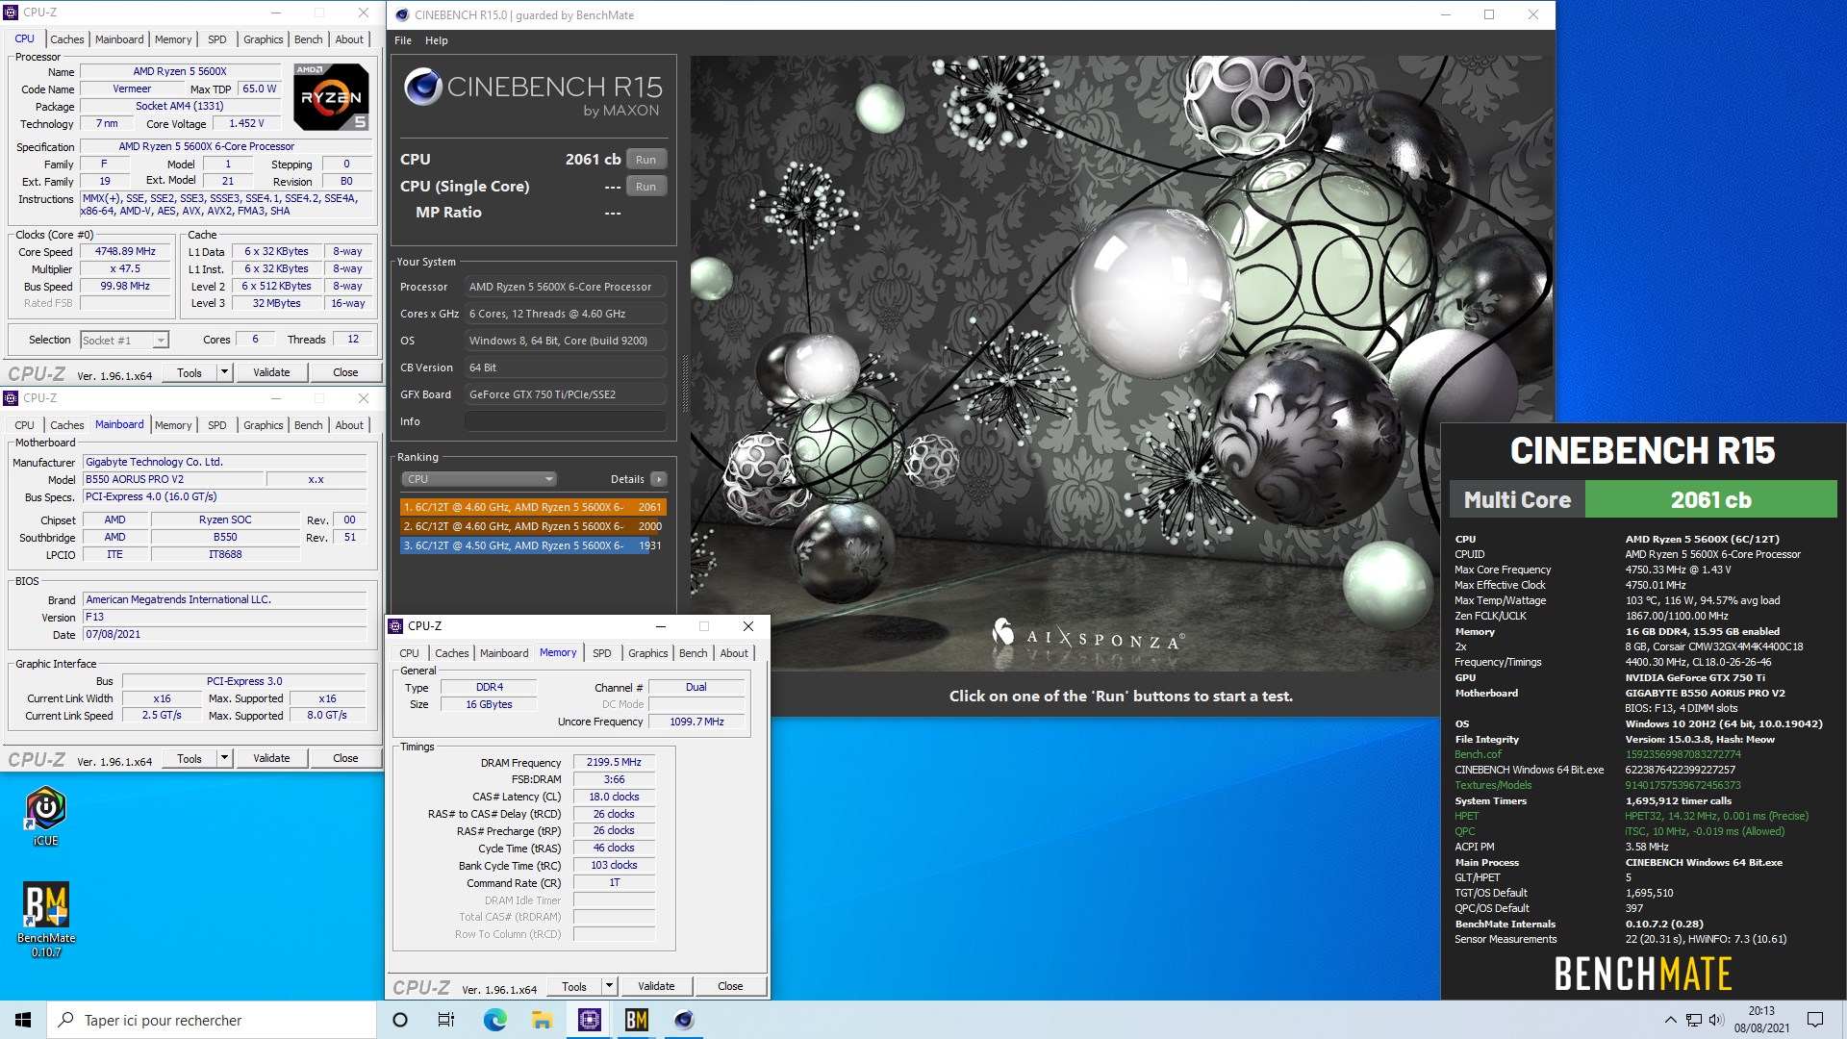The height and width of the screenshot is (1039, 1847).
Task: Expand Tools dropdown arrow in Memory CPU-Z window
Action: pos(609,986)
